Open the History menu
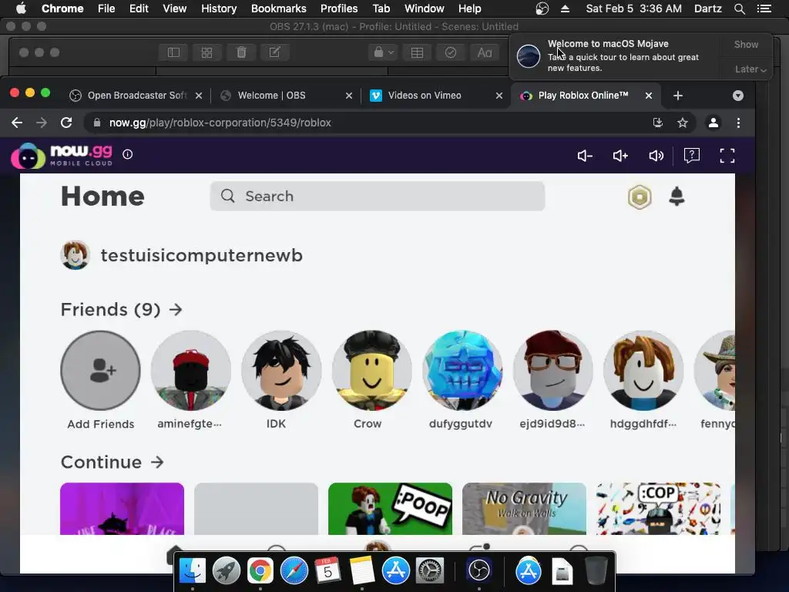The height and width of the screenshot is (592, 789). click(x=219, y=8)
